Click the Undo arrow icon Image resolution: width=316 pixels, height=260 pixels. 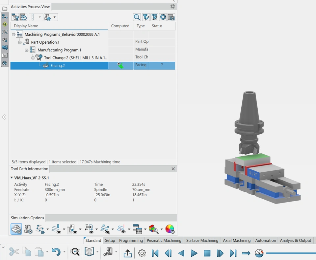pos(56,251)
